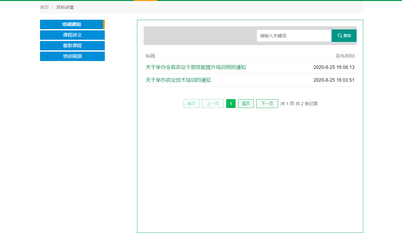Select 培训通知 in the left sidebar

tap(72, 24)
